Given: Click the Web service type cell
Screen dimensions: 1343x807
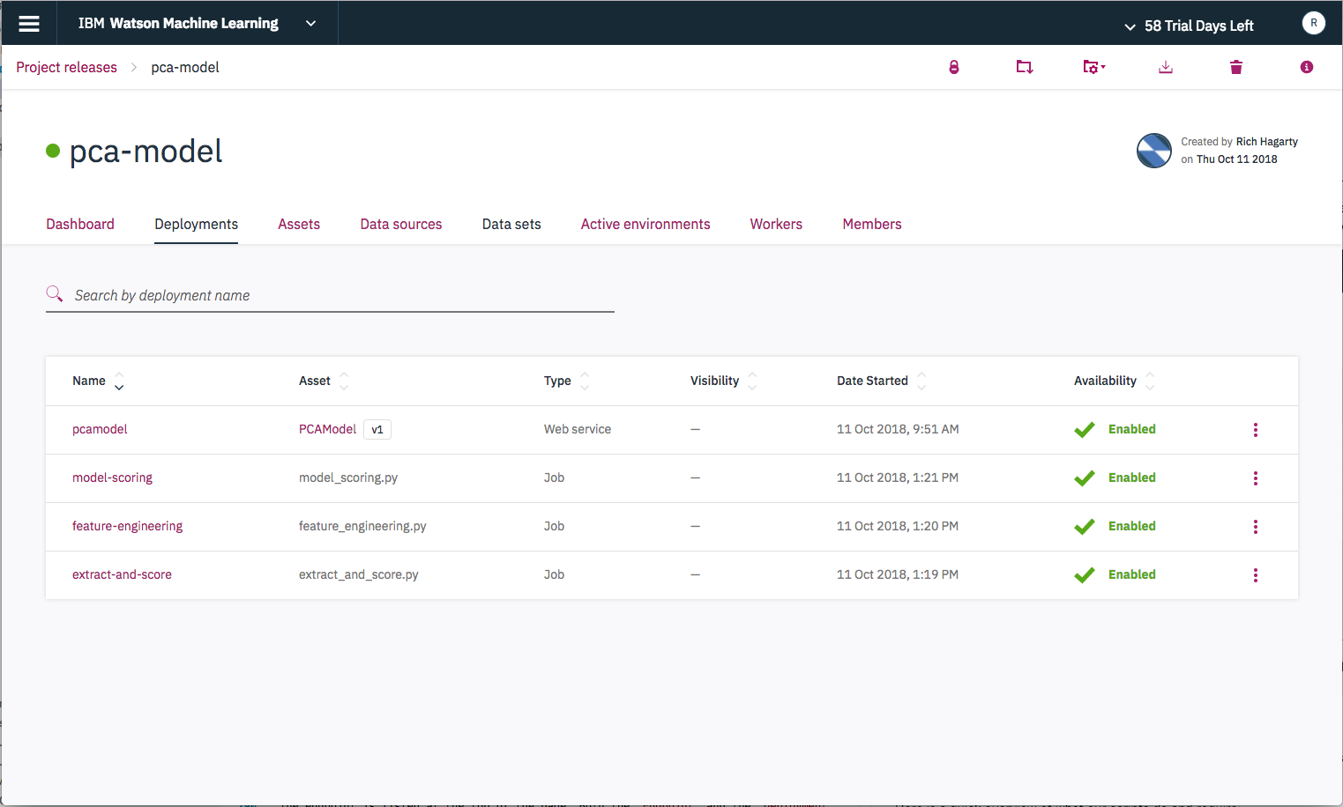Looking at the screenshot, I should (x=578, y=429).
